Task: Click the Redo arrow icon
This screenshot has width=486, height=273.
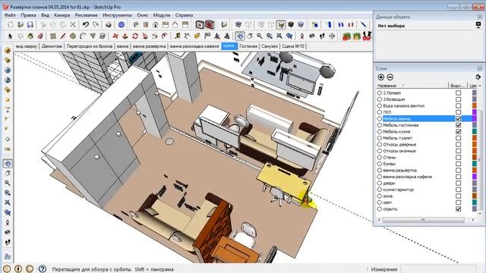Action: click(x=96, y=25)
